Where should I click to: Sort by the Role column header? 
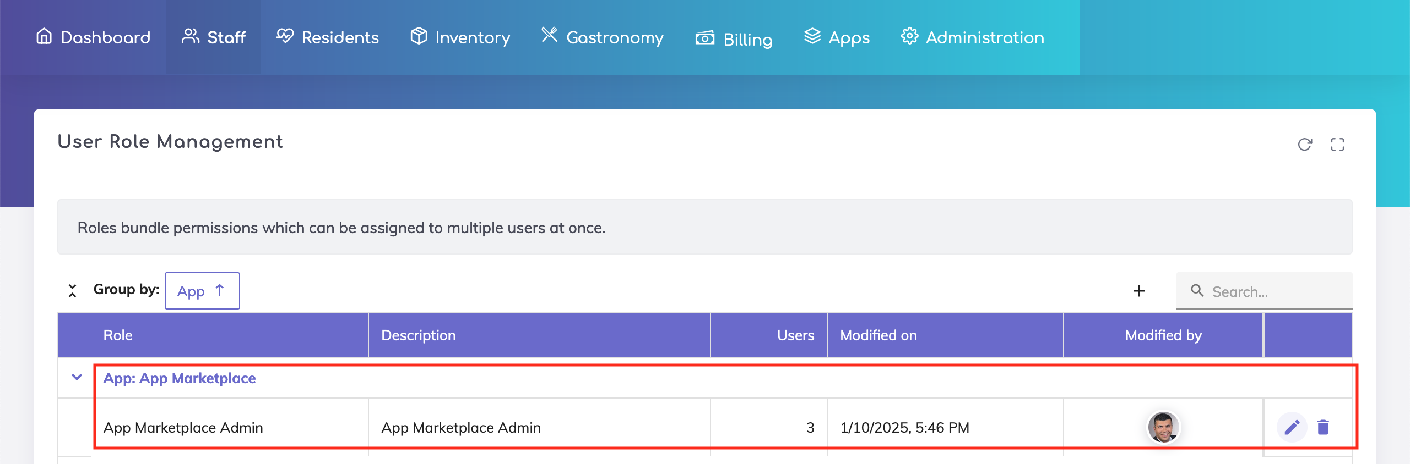pos(118,335)
